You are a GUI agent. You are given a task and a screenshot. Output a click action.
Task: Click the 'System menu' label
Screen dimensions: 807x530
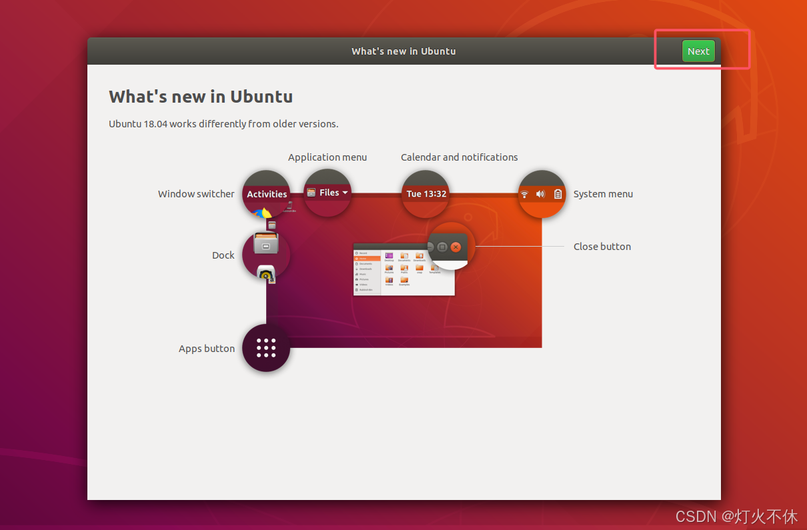click(x=603, y=194)
